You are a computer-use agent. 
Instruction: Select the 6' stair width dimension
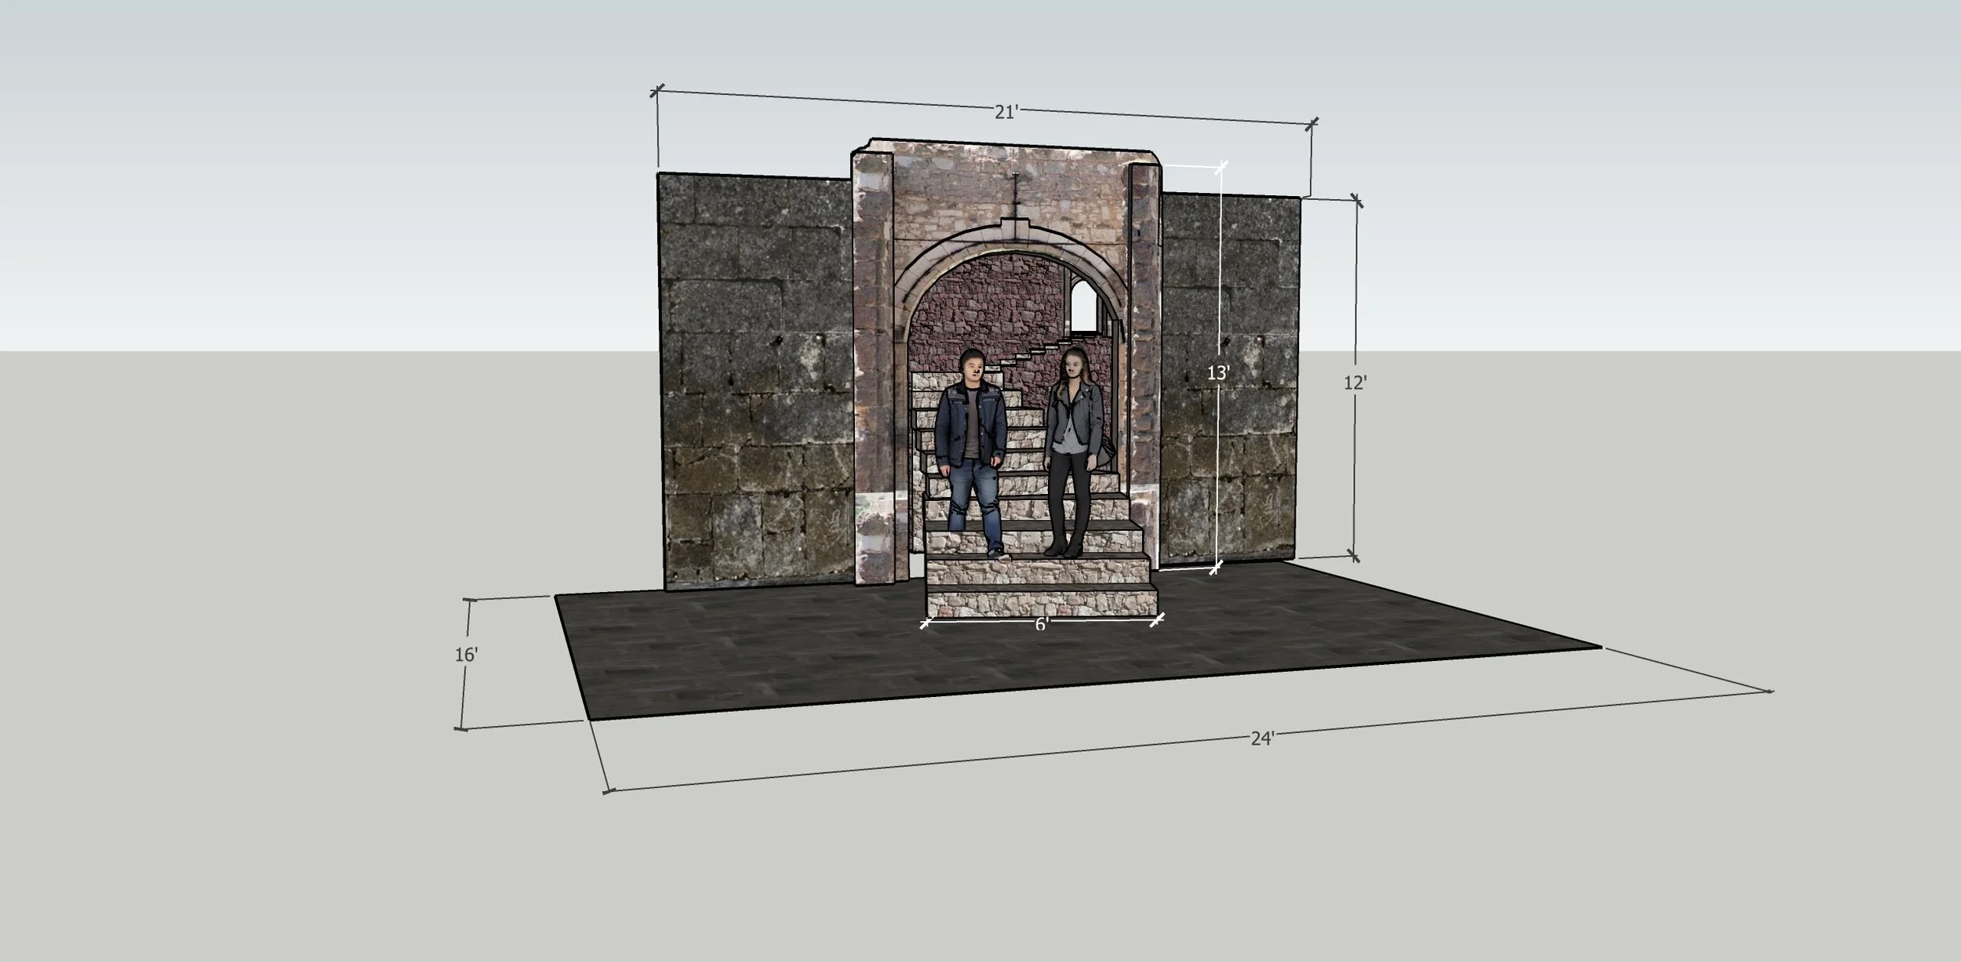coord(1041,624)
